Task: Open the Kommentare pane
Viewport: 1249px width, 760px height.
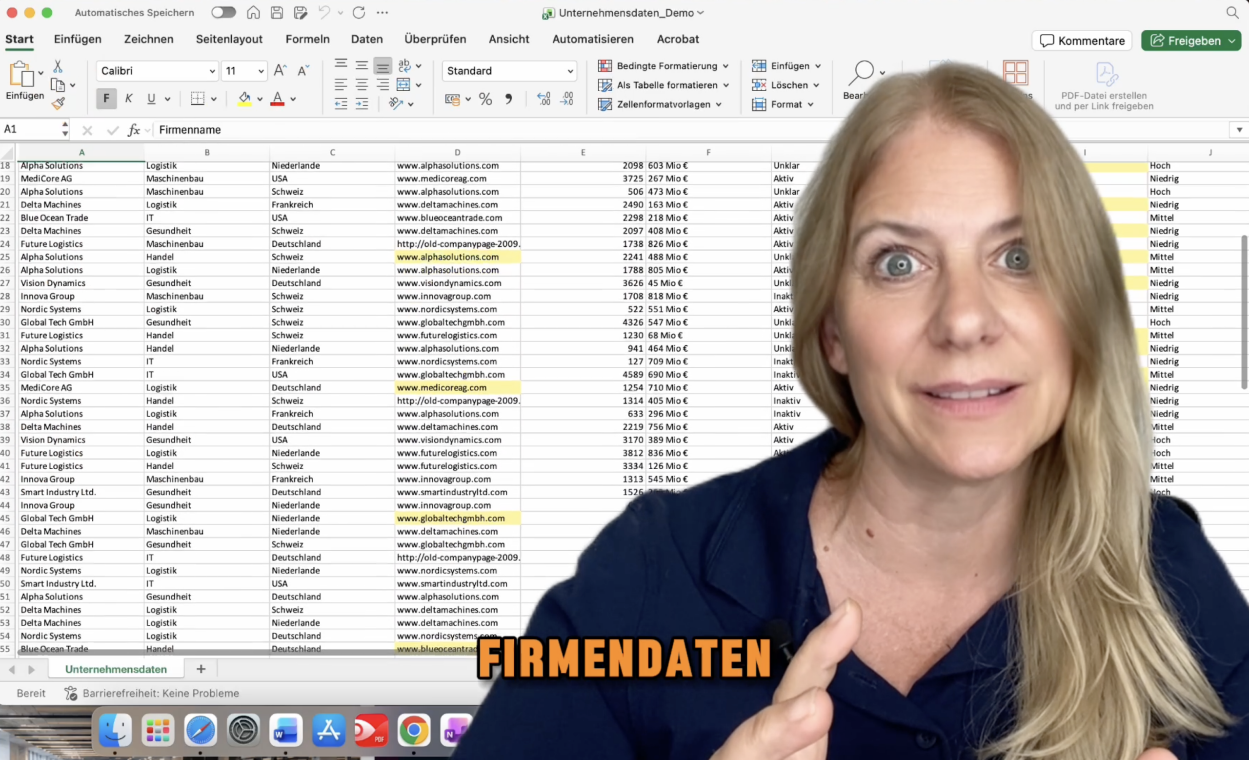Action: point(1082,40)
